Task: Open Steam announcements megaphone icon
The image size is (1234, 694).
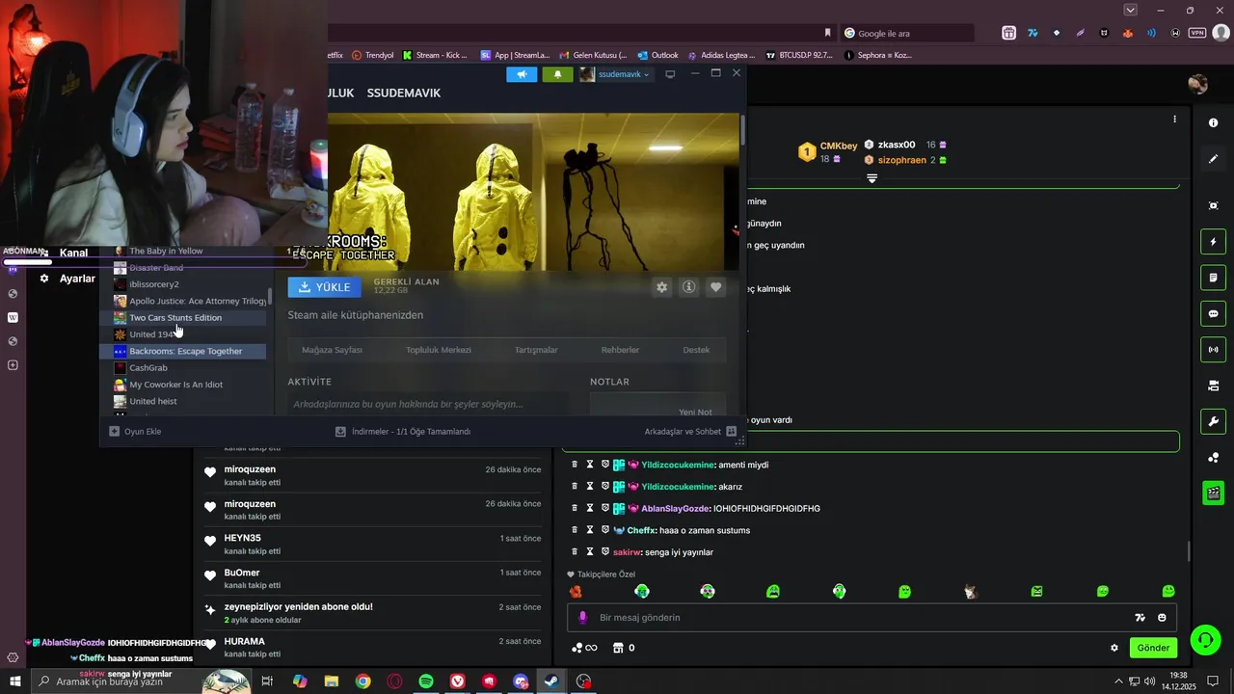Action: pos(522,74)
